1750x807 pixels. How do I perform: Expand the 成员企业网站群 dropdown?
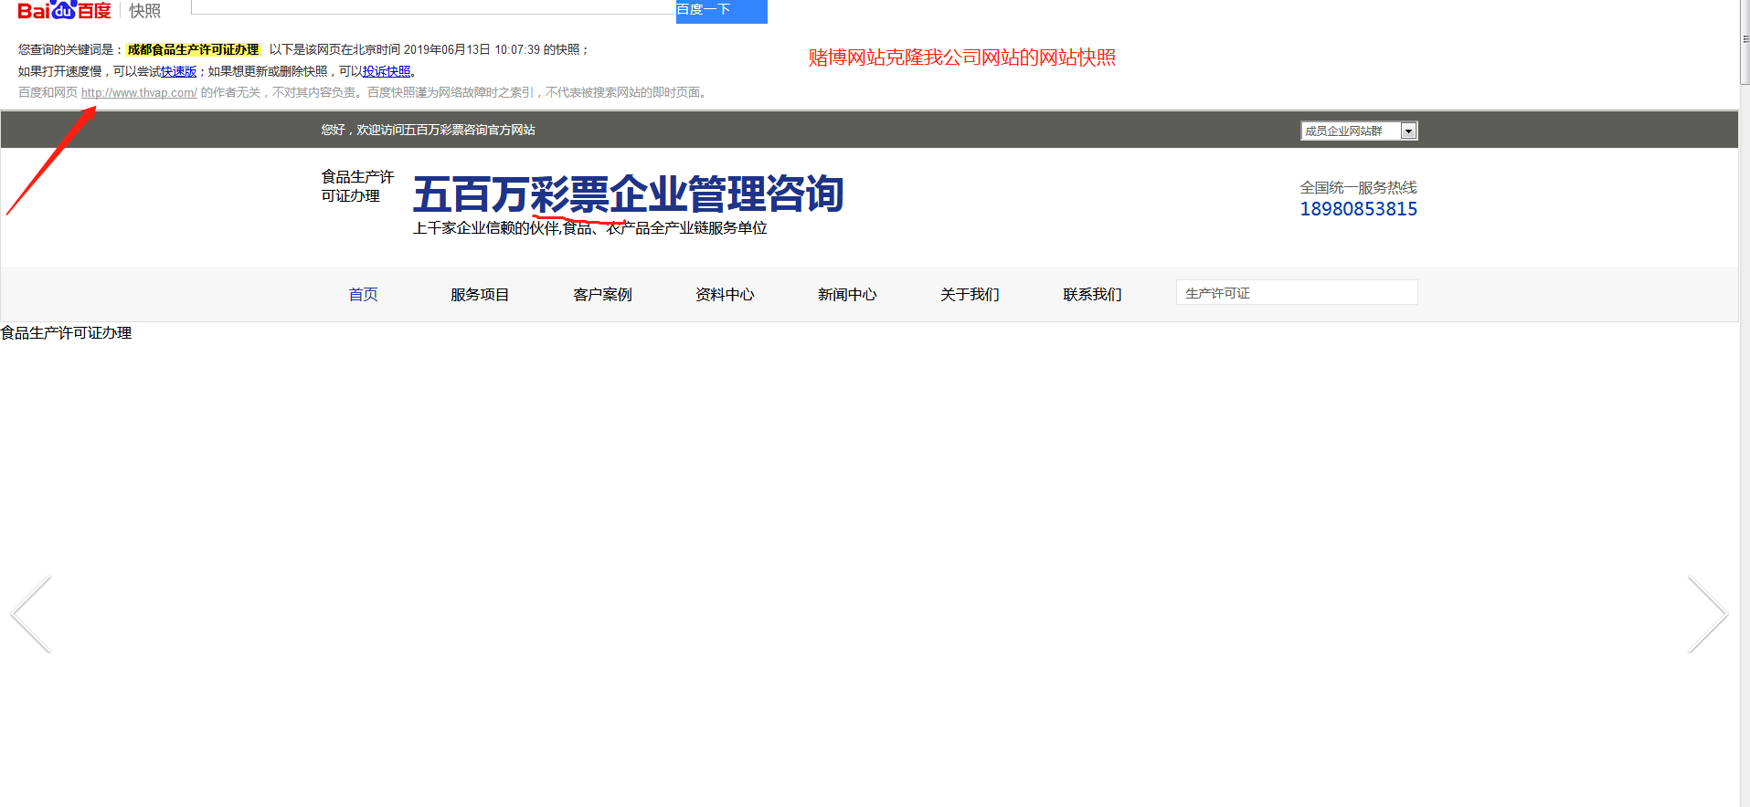[1359, 131]
